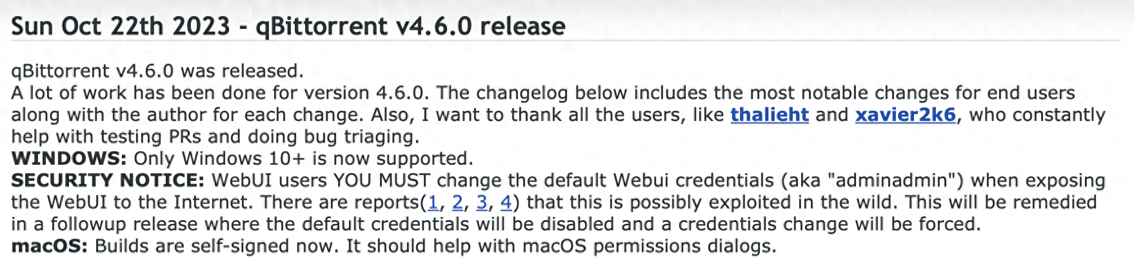Screen dimensions: 1134x278
Task: Follow report link number 2
Action: coord(457,203)
